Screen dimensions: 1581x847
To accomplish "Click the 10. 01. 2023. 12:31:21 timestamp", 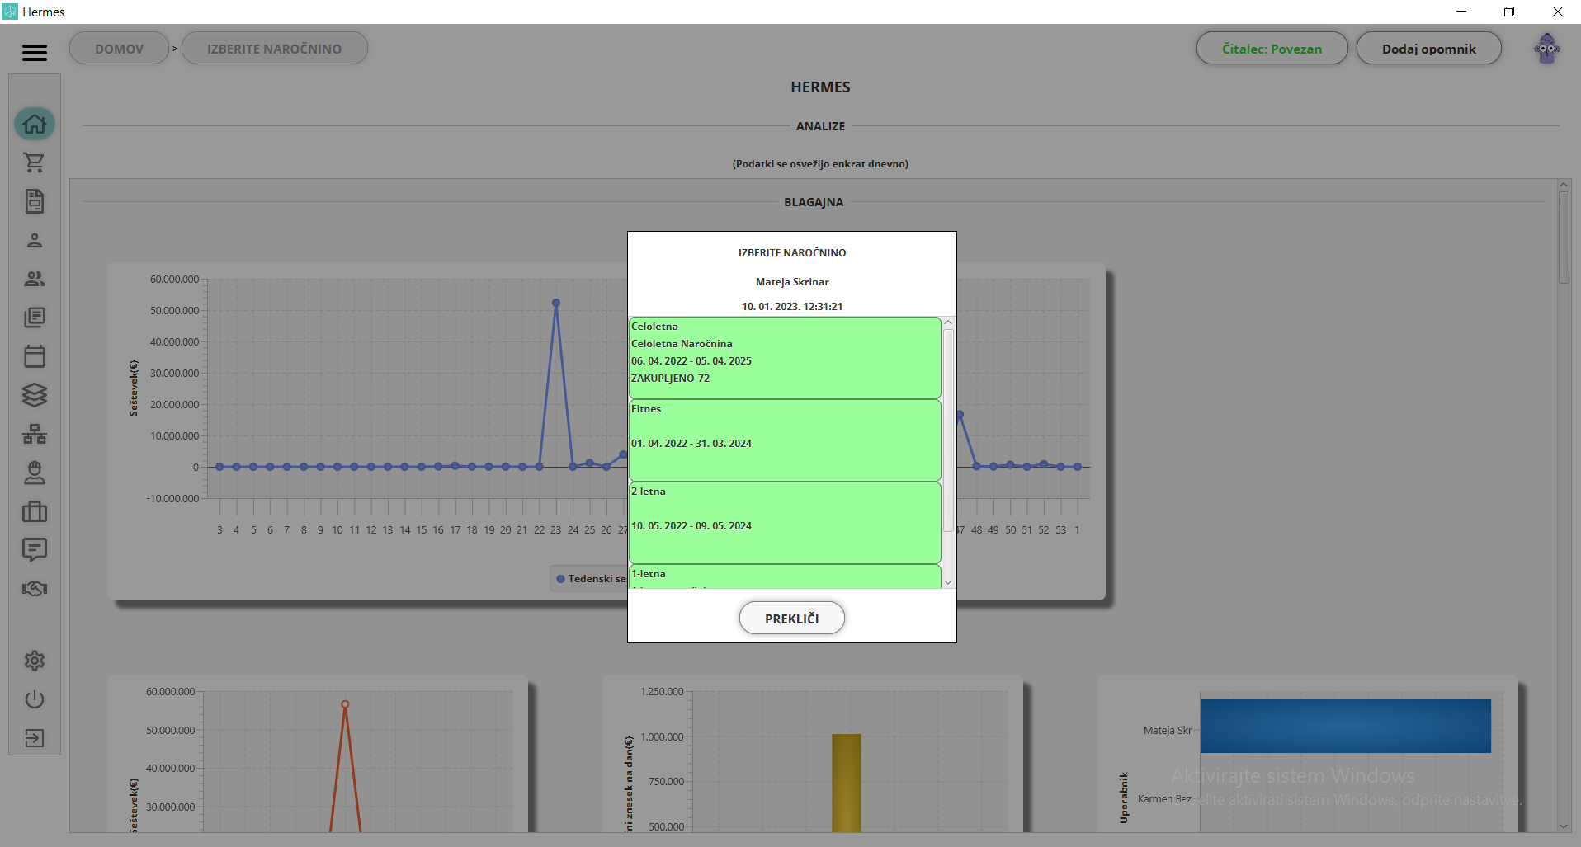I will tap(792, 307).
